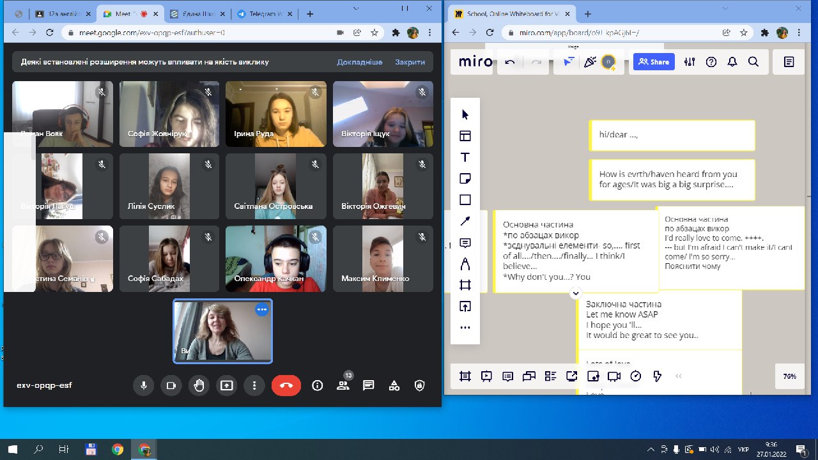Open Miro board settings sliders icon

pyautogui.click(x=690, y=62)
